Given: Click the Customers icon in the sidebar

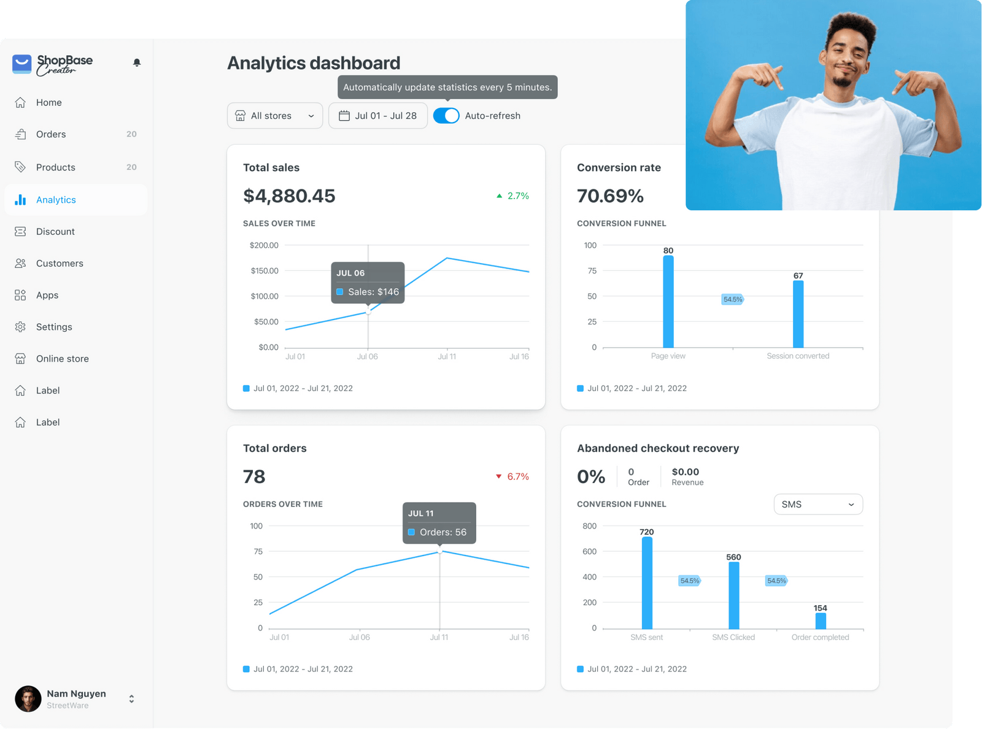Looking at the screenshot, I should tap(20, 263).
